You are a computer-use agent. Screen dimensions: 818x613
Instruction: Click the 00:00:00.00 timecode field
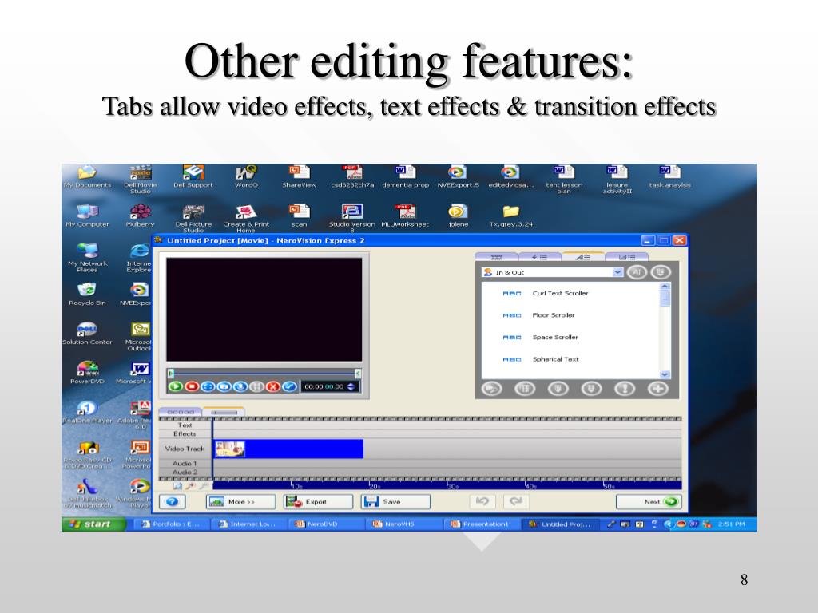coord(324,386)
